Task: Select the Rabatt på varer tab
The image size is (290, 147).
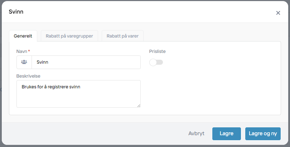Action: point(123,36)
